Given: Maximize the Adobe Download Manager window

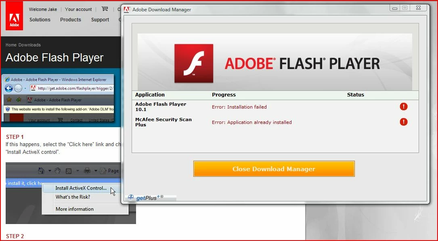Looking at the screenshot, I should pos(405,8).
